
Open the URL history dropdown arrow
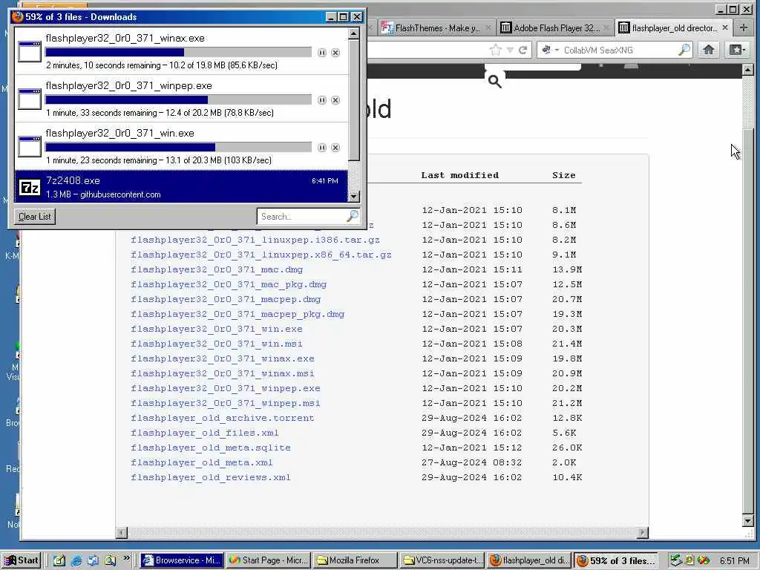point(510,50)
